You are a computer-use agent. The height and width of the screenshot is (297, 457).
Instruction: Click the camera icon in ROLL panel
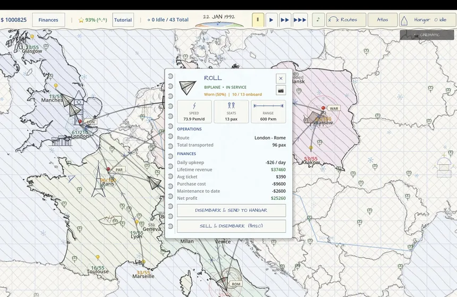281,90
